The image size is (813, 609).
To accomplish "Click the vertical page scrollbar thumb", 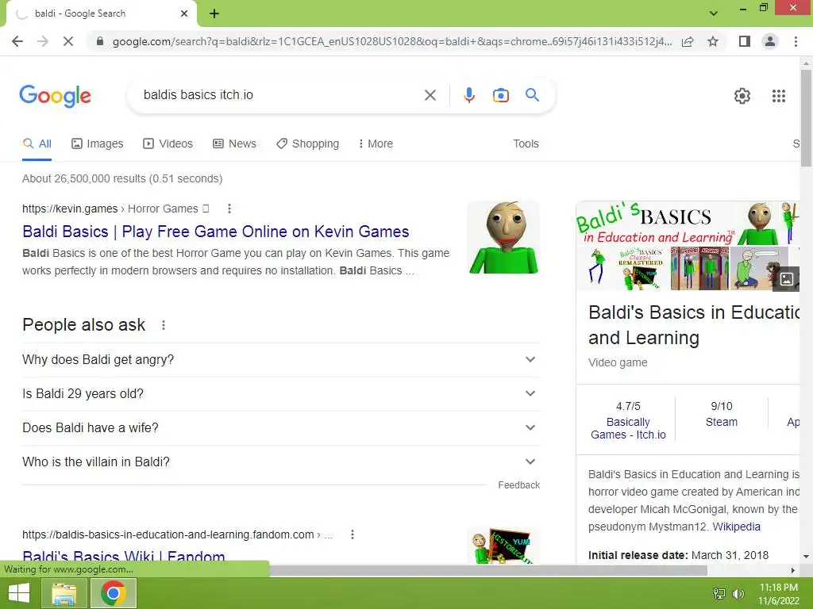I will click(x=806, y=118).
